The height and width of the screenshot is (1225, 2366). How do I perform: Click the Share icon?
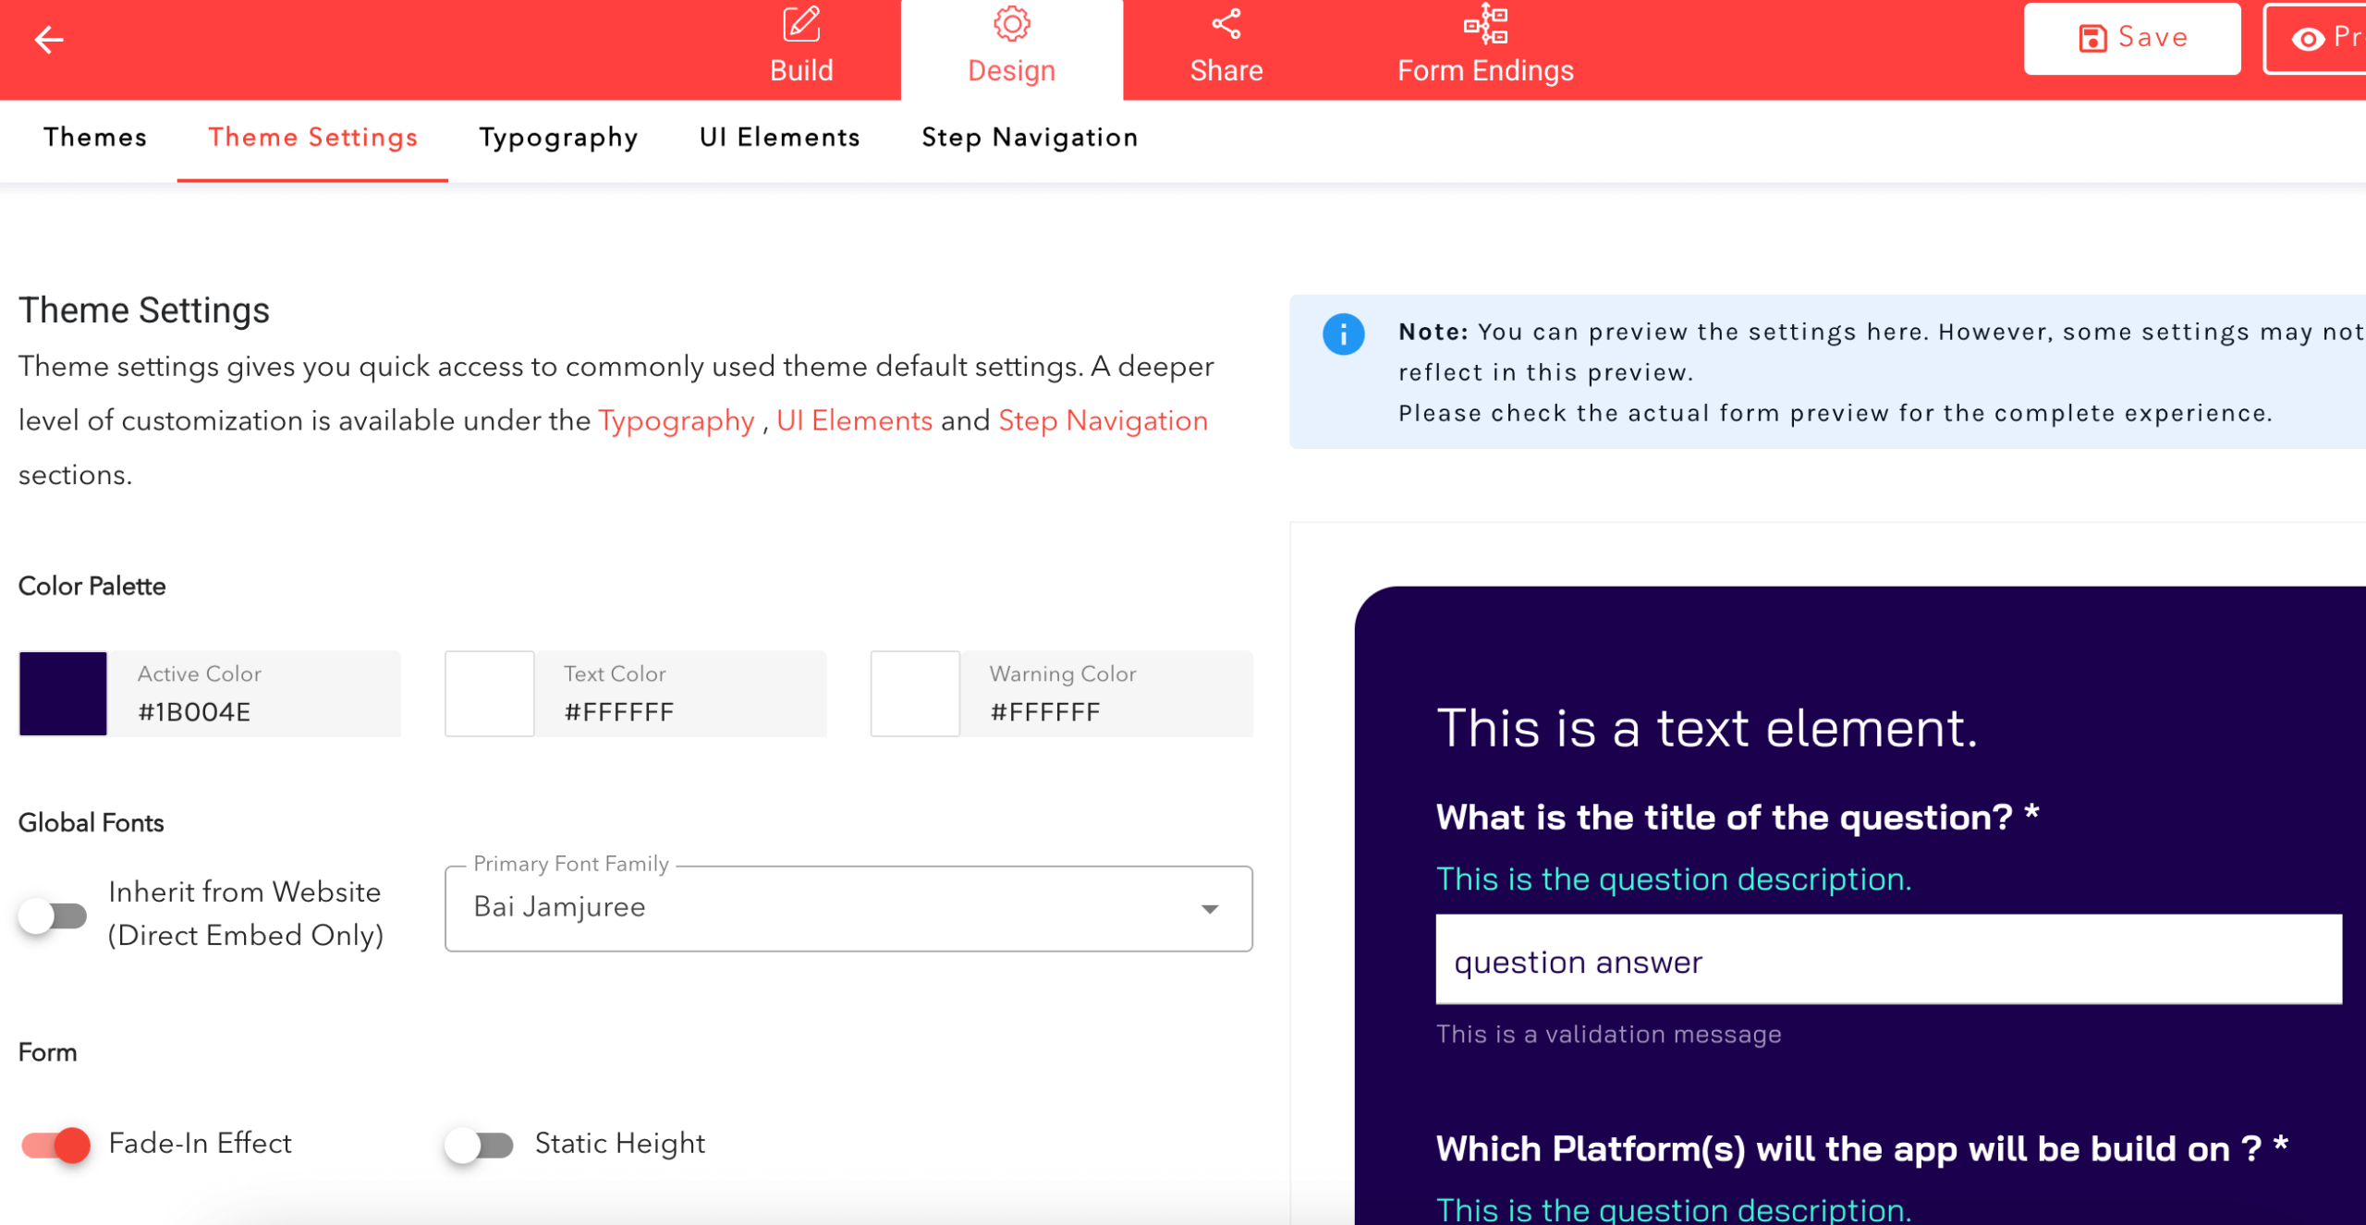(x=1226, y=25)
